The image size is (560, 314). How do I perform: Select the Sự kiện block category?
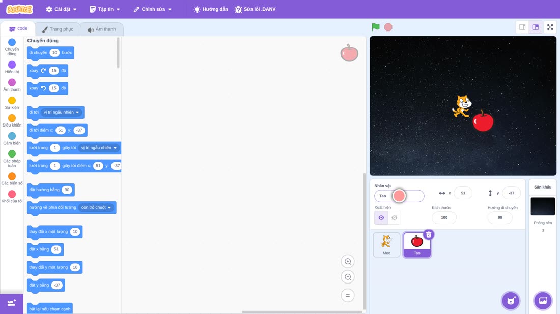click(12, 103)
